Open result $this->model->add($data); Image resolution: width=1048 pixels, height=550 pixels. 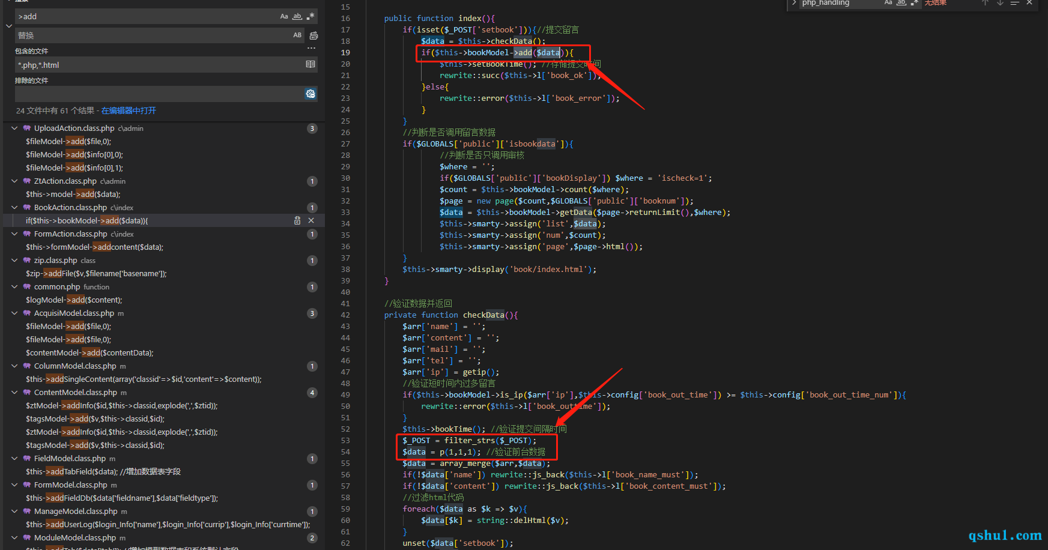tap(73, 195)
